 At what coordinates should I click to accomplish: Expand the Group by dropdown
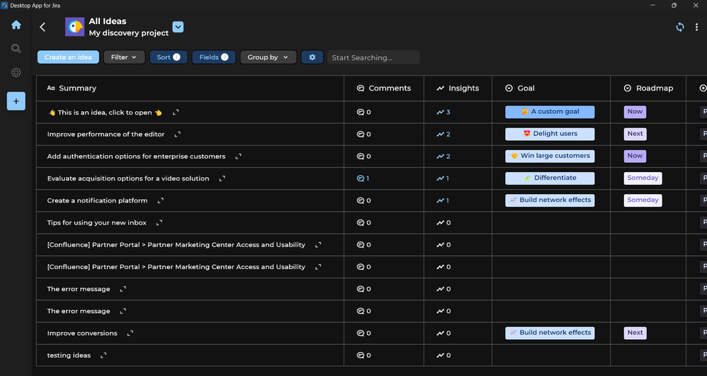[x=268, y=57]
